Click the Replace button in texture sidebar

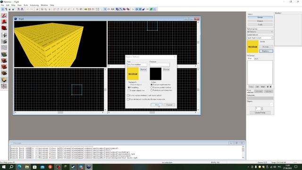266,51
